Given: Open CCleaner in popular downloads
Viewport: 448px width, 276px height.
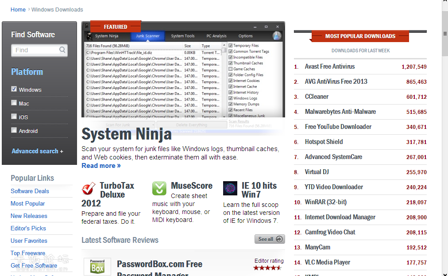Looking at the screenshot, I should click(x=317, y=97).
